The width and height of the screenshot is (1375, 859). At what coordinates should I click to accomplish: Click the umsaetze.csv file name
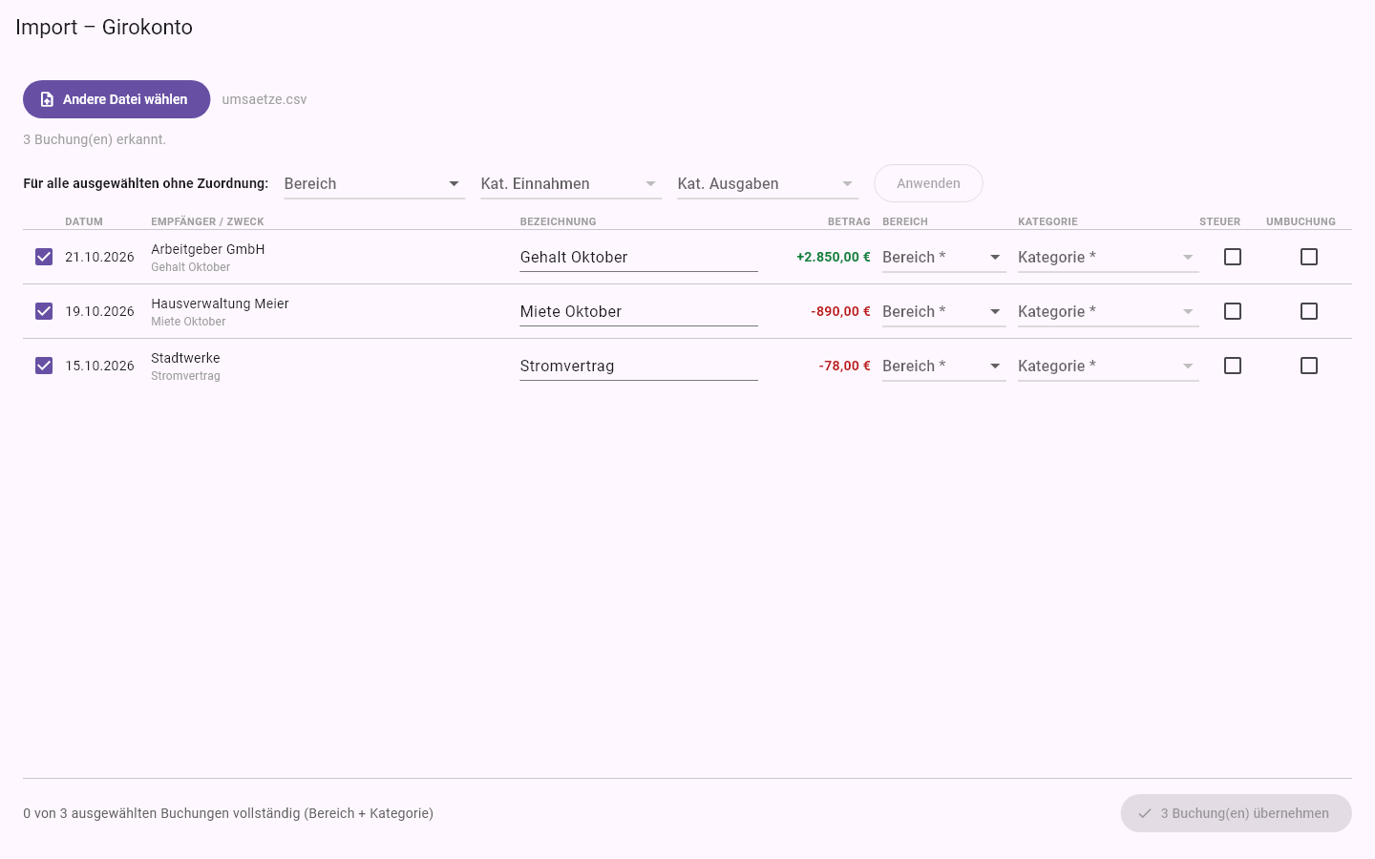(264, 99)
